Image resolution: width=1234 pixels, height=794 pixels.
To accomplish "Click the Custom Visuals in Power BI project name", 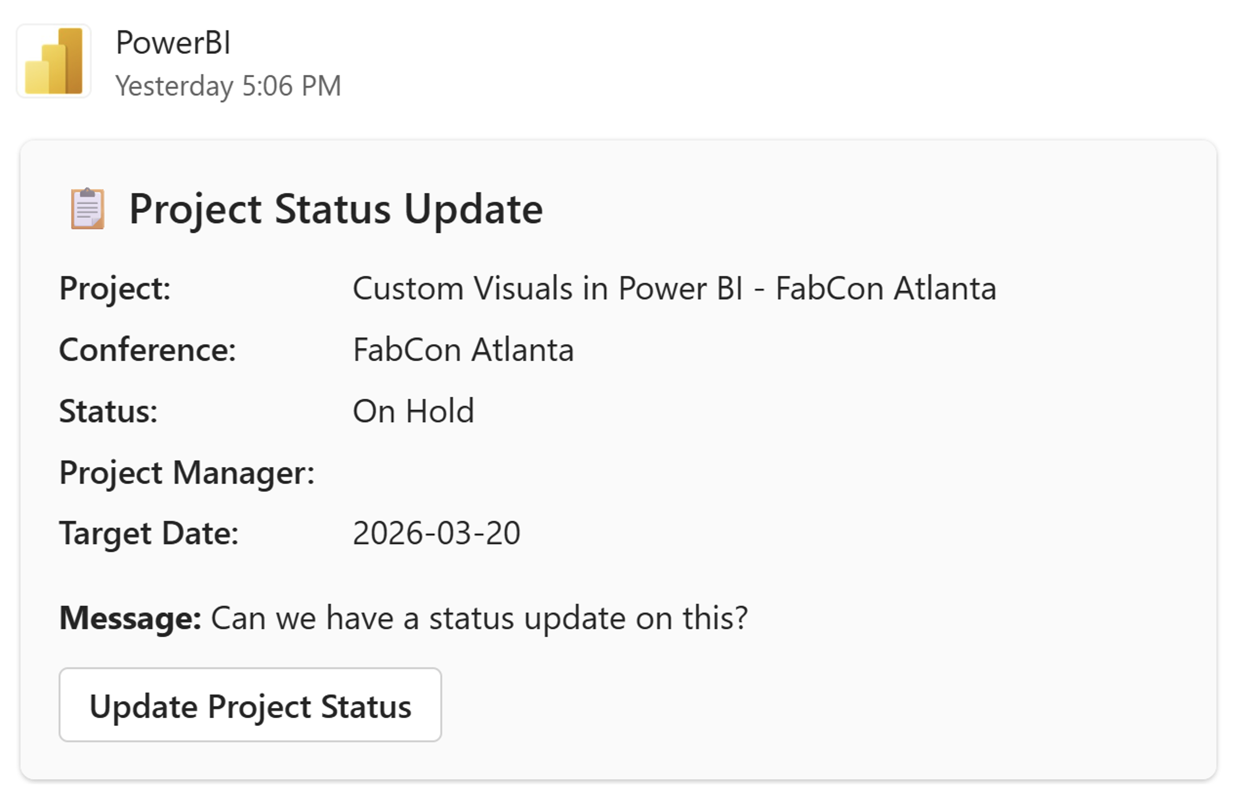I will [674, 288].
